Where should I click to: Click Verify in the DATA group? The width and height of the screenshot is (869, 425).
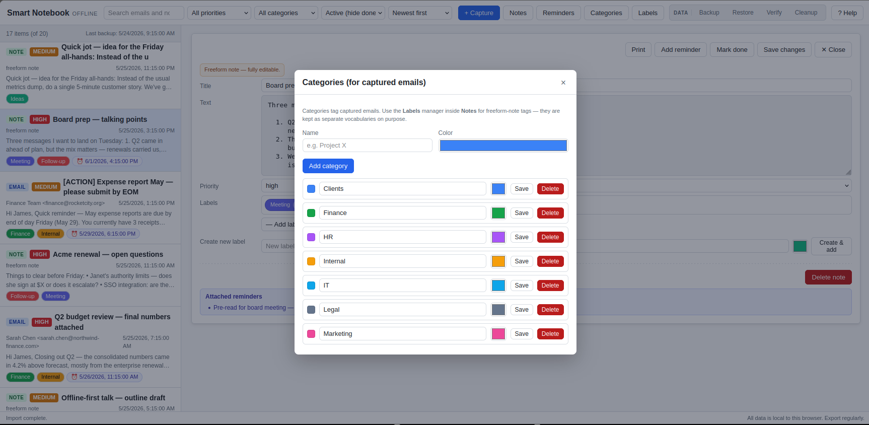click(x=774, y=13)
